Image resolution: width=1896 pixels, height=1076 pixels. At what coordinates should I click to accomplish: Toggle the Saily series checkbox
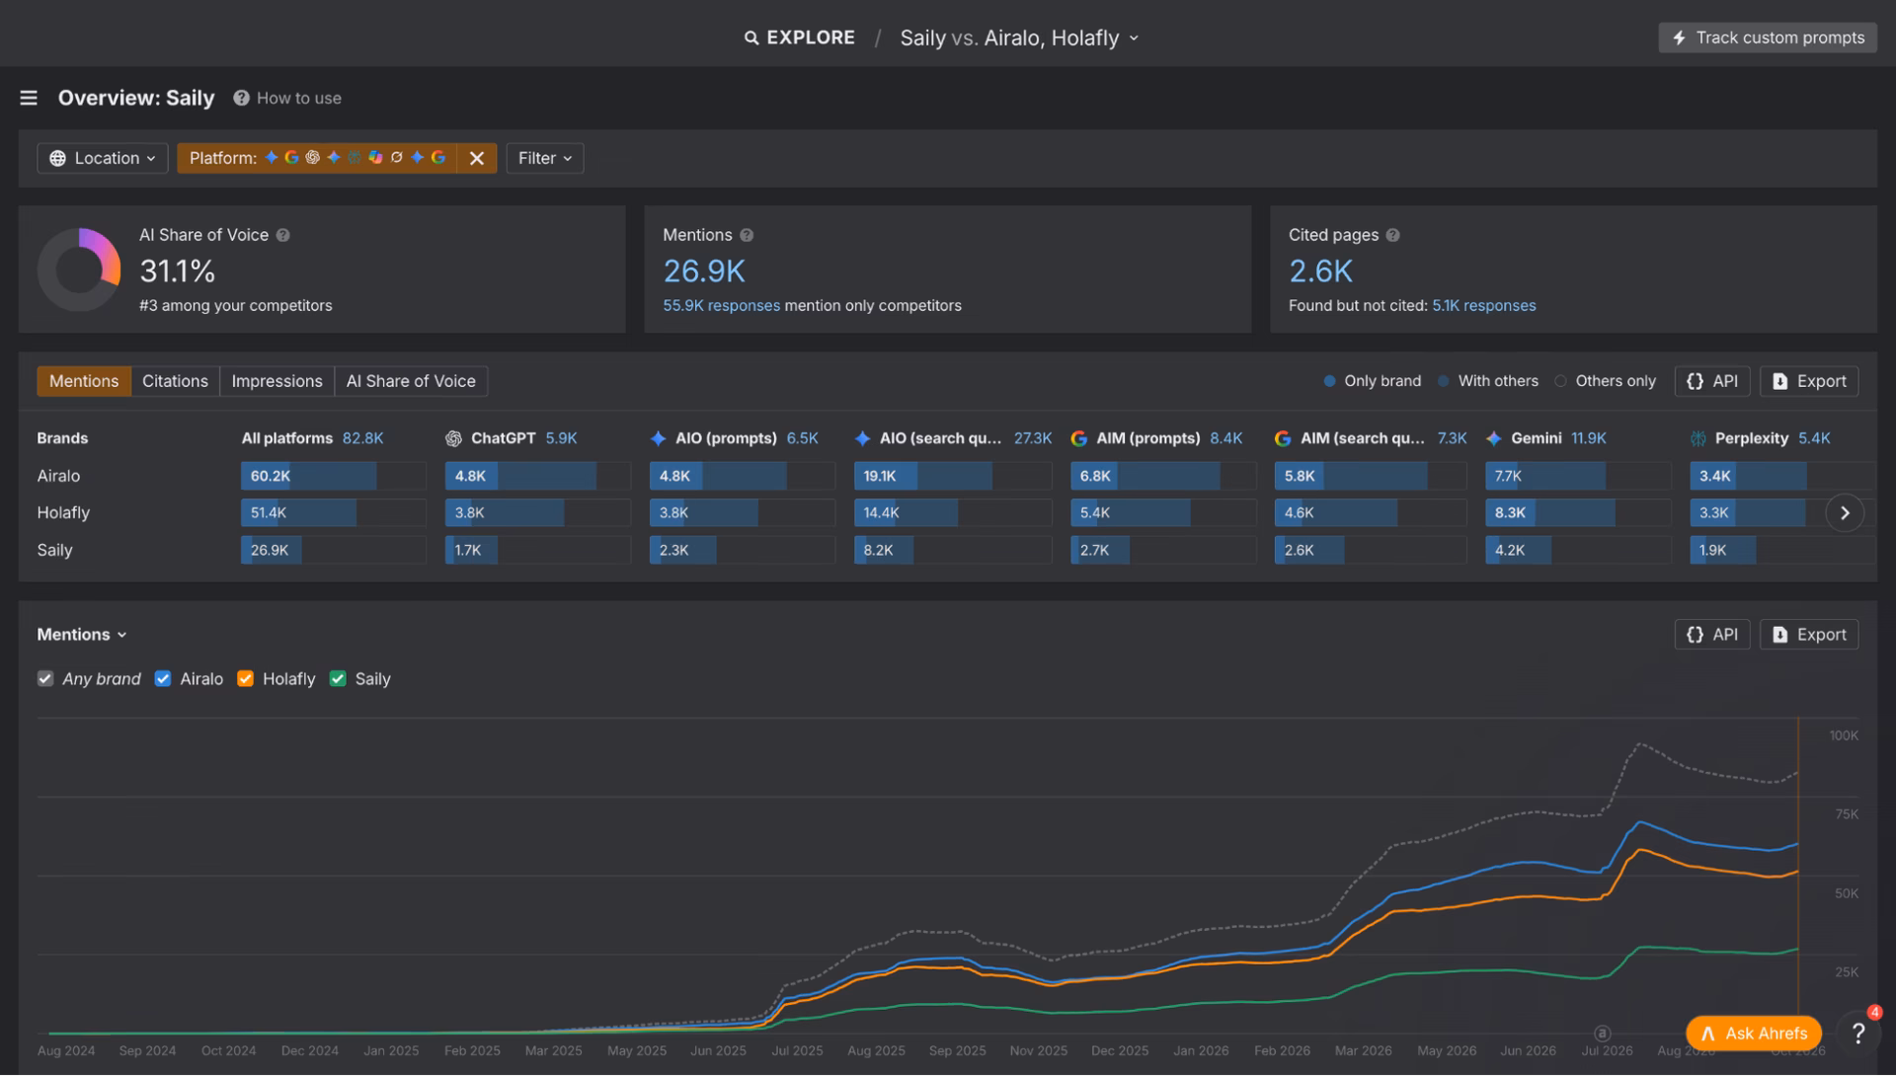338,678
